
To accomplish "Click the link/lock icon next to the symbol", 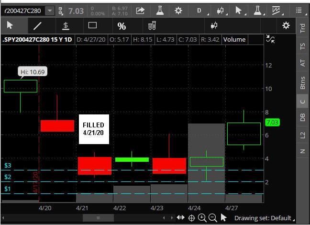I will click(61, 11).
